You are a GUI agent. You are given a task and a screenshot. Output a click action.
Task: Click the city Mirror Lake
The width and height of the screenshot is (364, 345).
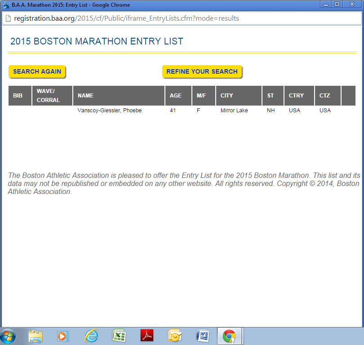[x=234, y=111]
